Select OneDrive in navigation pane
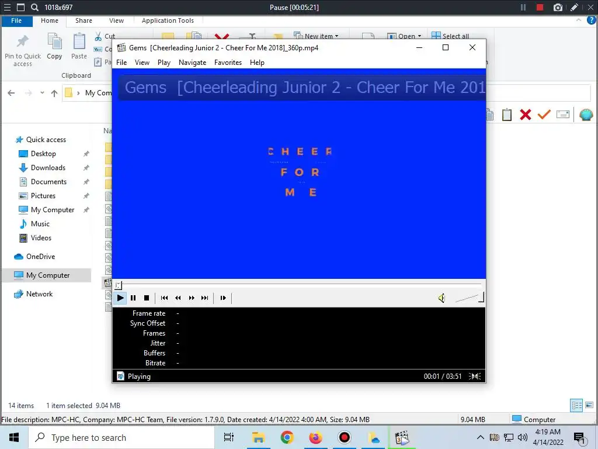598x449 pixels. tap(40, 257)
